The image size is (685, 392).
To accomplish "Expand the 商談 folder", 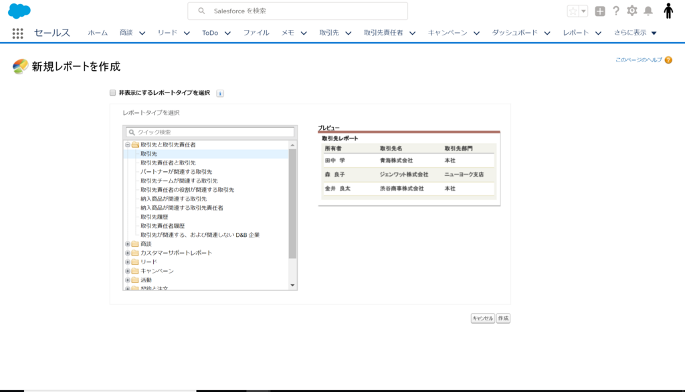I will tap(128, 244).
